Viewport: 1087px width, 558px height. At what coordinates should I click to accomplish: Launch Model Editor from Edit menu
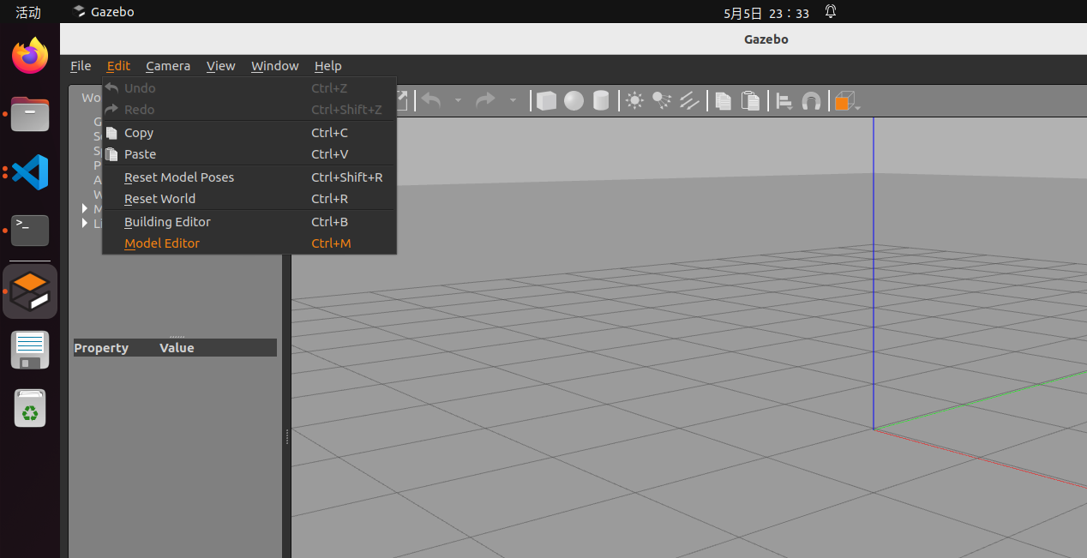(249, 243)
